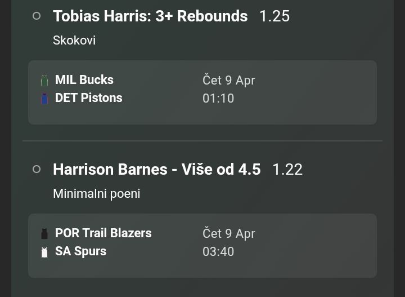This screenshot has width=405, height=297.
Task: Tap the 1.22 odds value
Action: [287, 169]
